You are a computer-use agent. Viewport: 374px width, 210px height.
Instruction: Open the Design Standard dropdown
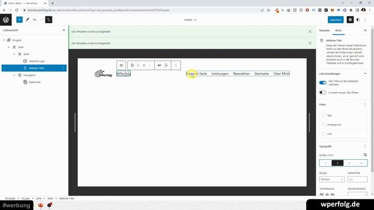pos(332,179)
